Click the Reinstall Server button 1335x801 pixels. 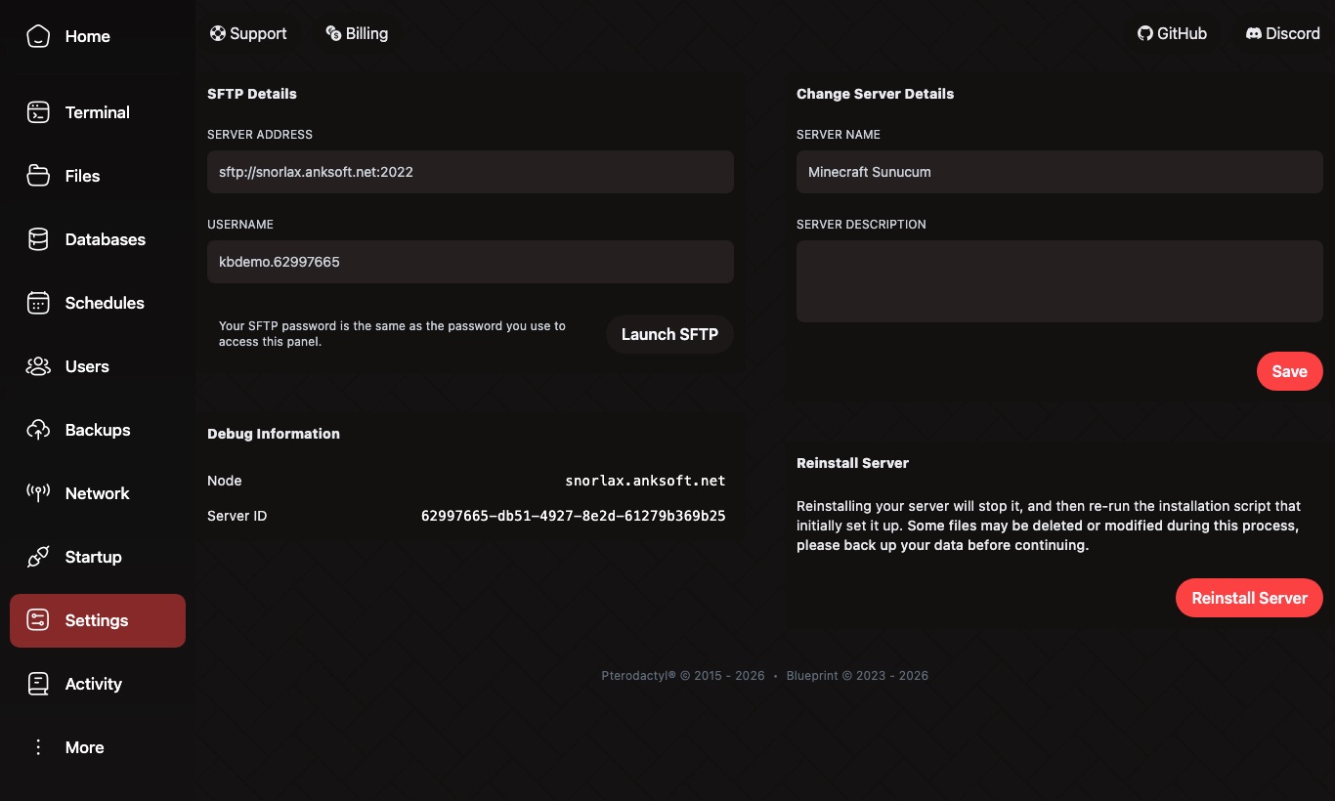pyautogui.click(x=1249, y=598)
